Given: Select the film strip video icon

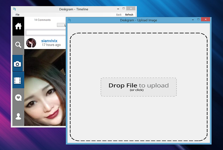Looking at the screenshot, I should (x=17, y=81).
